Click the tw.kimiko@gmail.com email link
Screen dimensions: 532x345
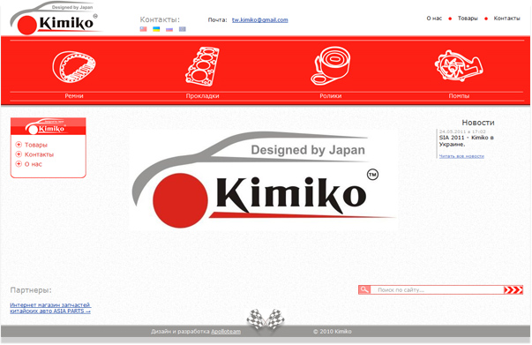point(260,20)
